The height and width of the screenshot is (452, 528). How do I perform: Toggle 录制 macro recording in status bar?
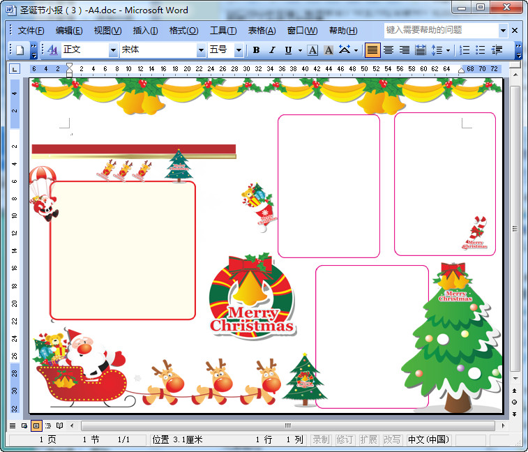pyautogui.click(x=321, y=439)
